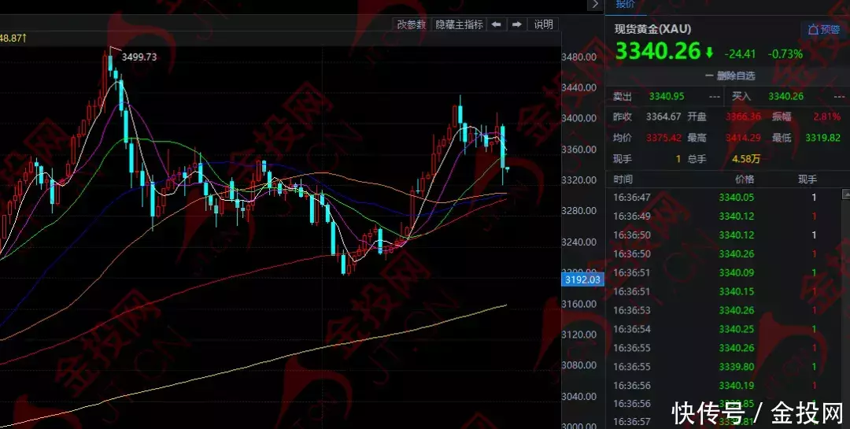
Task: Click the 买入 buy price 3340.26
Action: coord(785,96)
